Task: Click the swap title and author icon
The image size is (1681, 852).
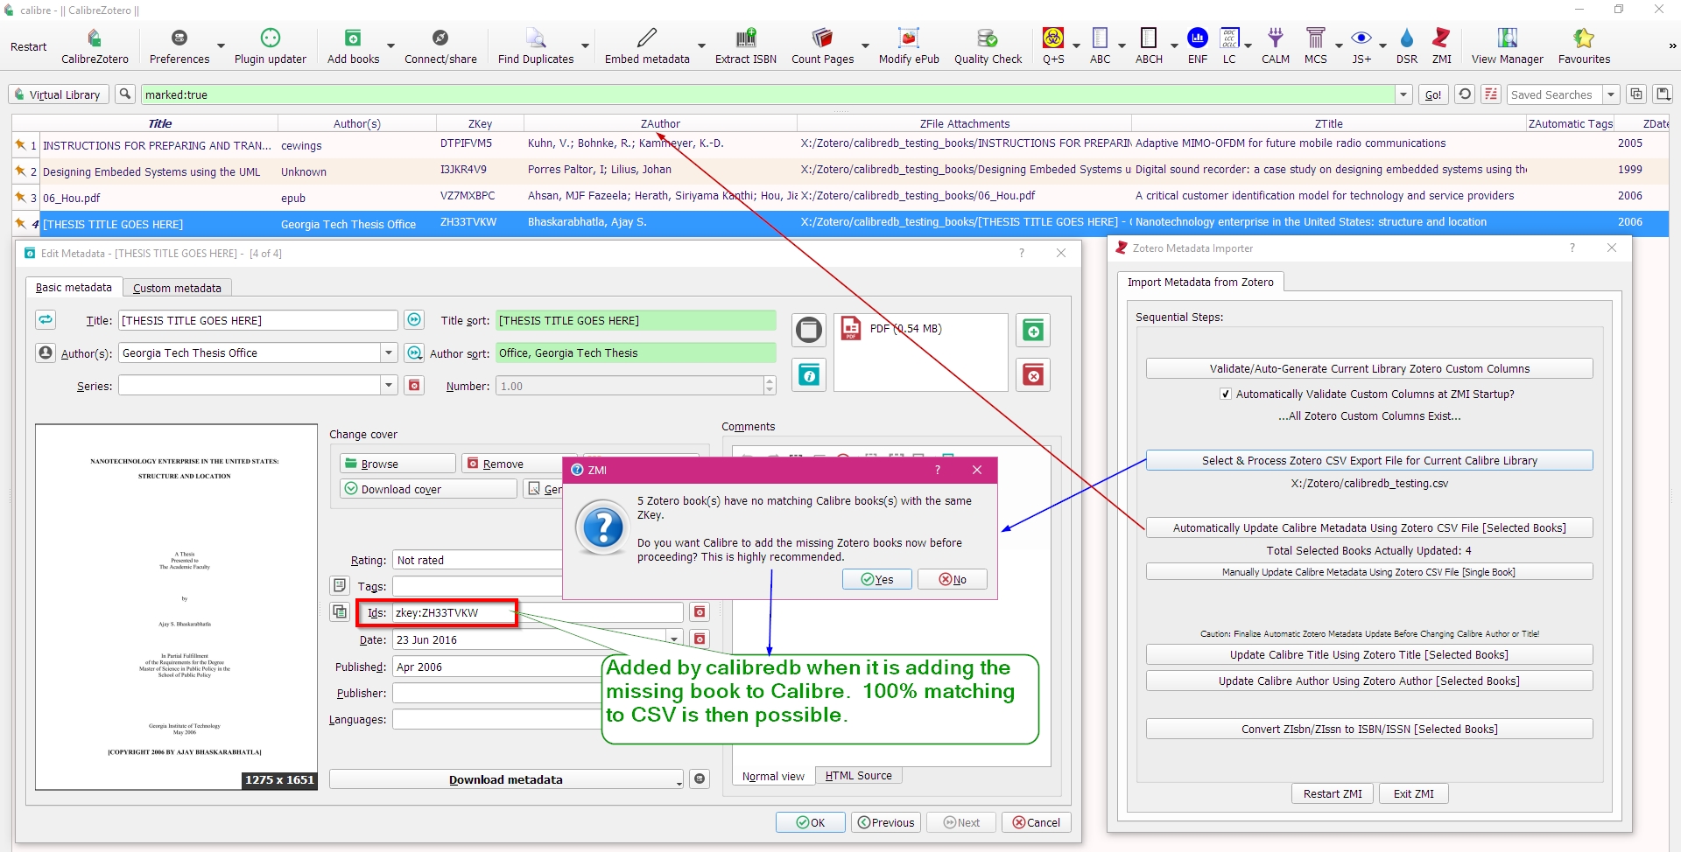Action: click(46, 320)
